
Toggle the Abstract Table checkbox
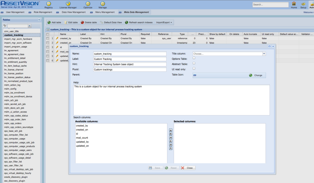click(x=194, y=63)
